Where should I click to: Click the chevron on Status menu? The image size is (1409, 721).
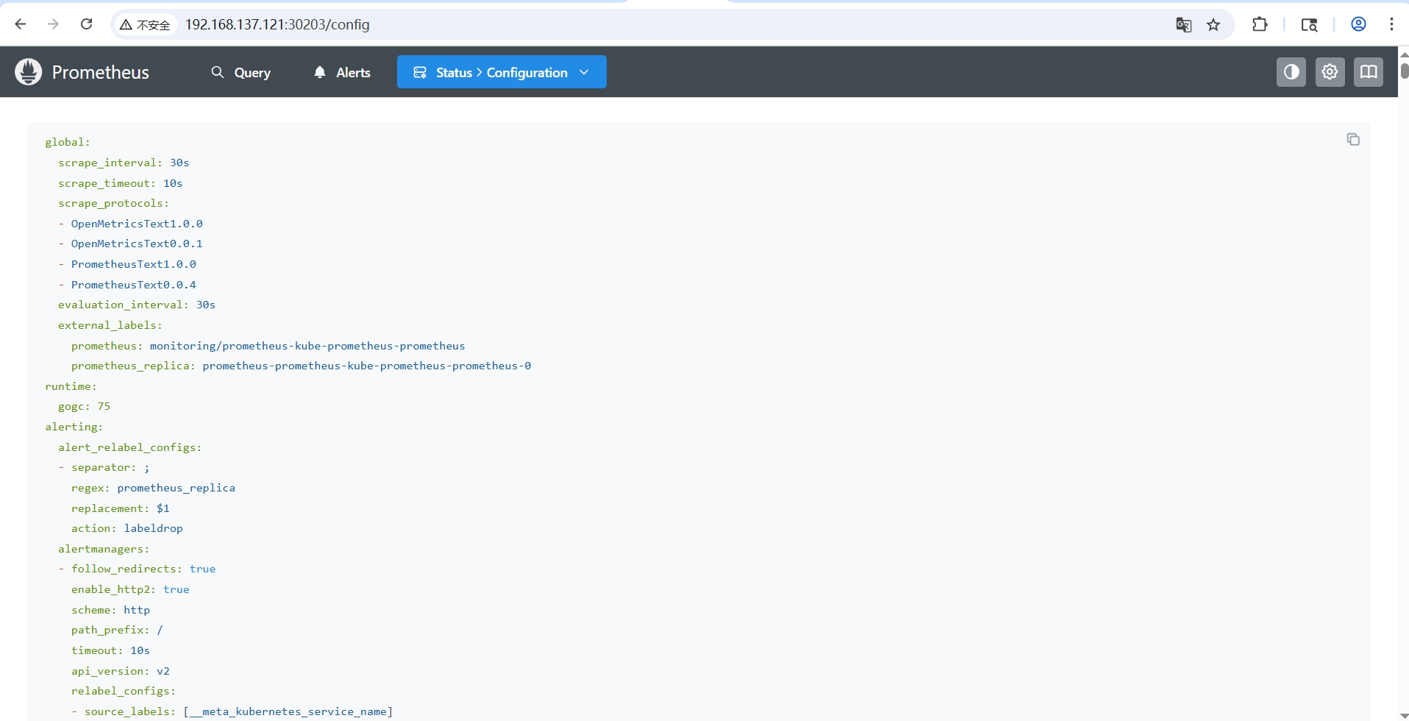point(584,72)
